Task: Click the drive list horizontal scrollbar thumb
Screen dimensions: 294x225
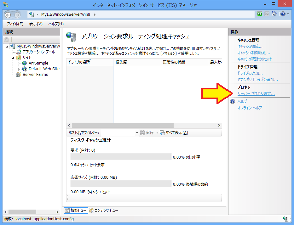Action: point(123,125)
